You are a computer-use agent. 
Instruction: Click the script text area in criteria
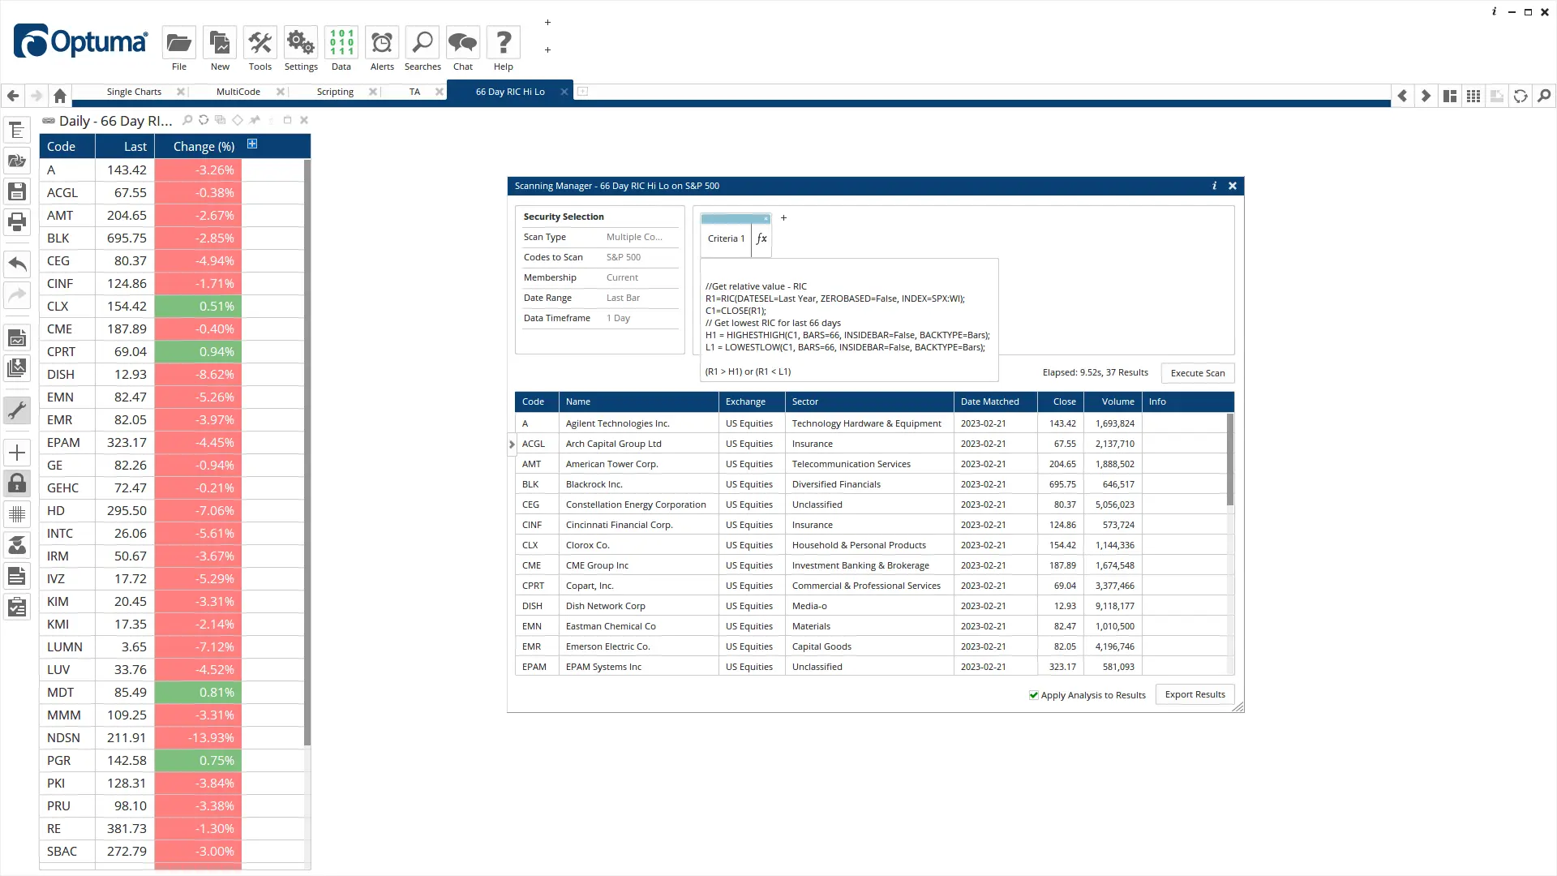[x=849, y=320]
